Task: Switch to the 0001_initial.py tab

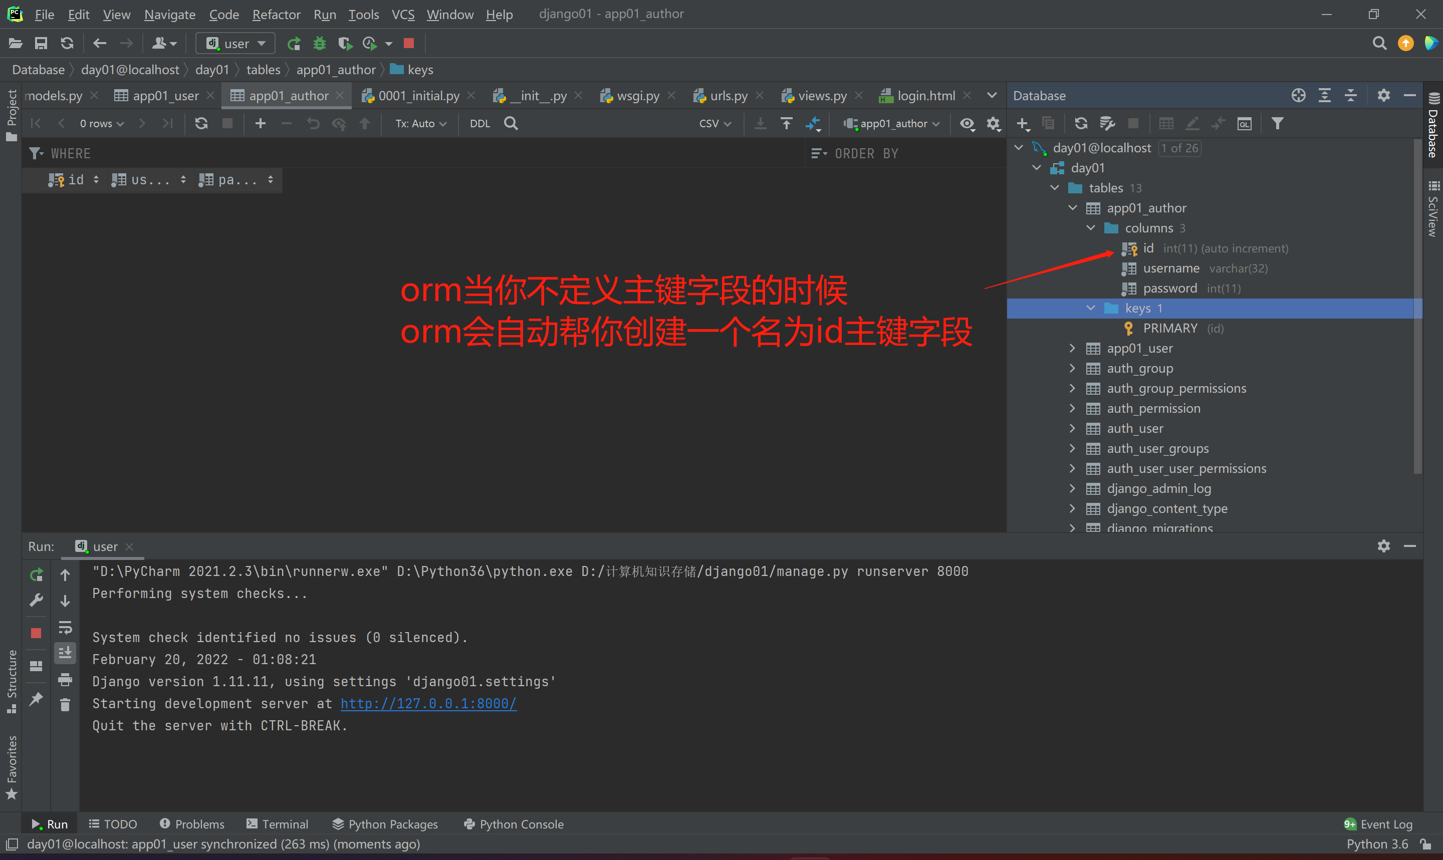Action: (418, 96)
